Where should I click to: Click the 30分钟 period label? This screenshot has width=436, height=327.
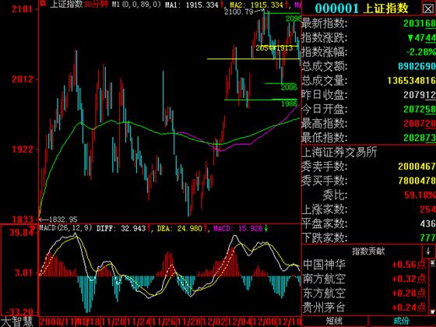click(x=95, y=5)
